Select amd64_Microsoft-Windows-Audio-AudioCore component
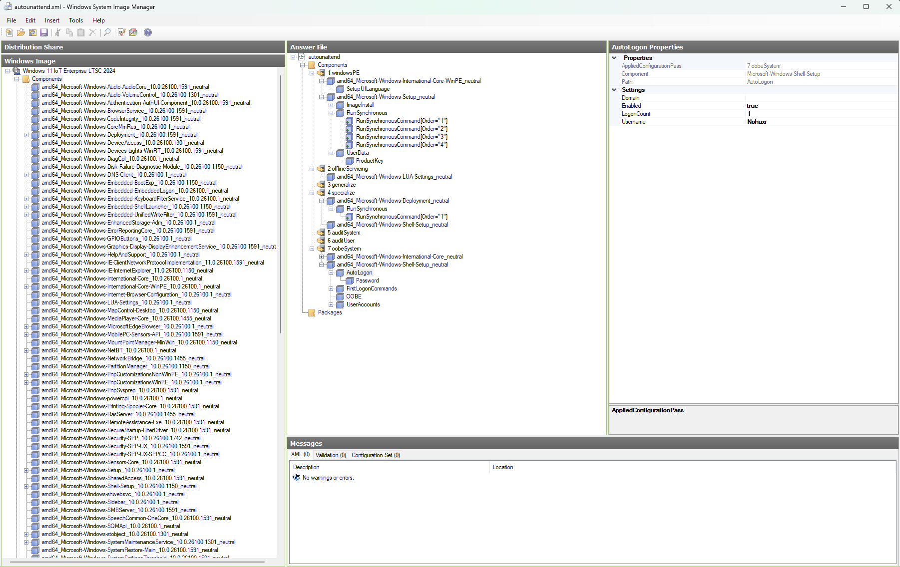This screenshot has width=900, height=567. coord(125,87)
